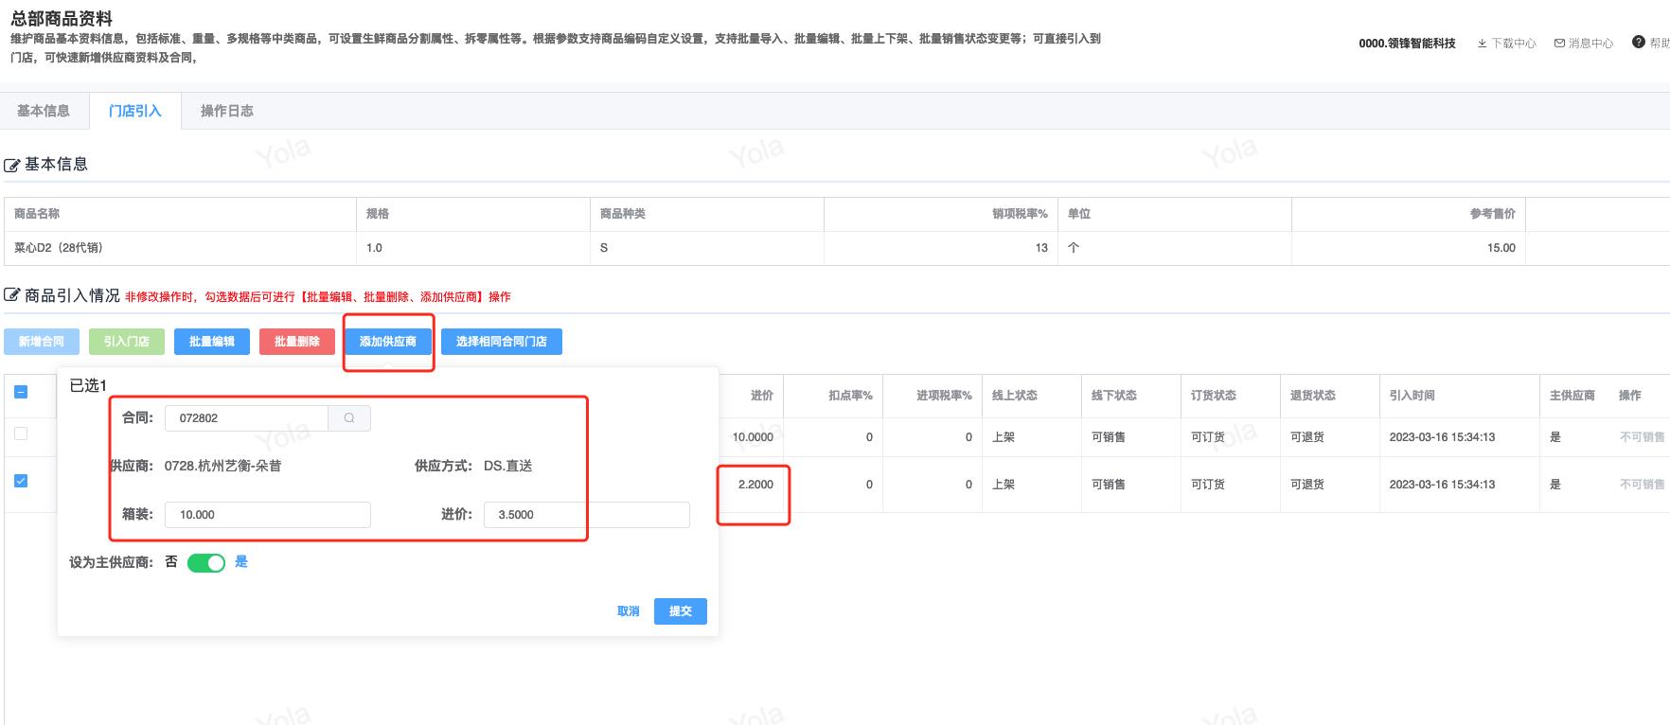Viewport: 1670px width, 725px height.
Task: Open the message center envelope icon
Action: click(1559, 44)
